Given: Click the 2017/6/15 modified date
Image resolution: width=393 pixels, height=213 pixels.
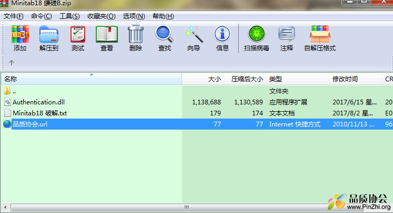Looking at the screenshot, I should pyautogui.click(x=355, y=102).
